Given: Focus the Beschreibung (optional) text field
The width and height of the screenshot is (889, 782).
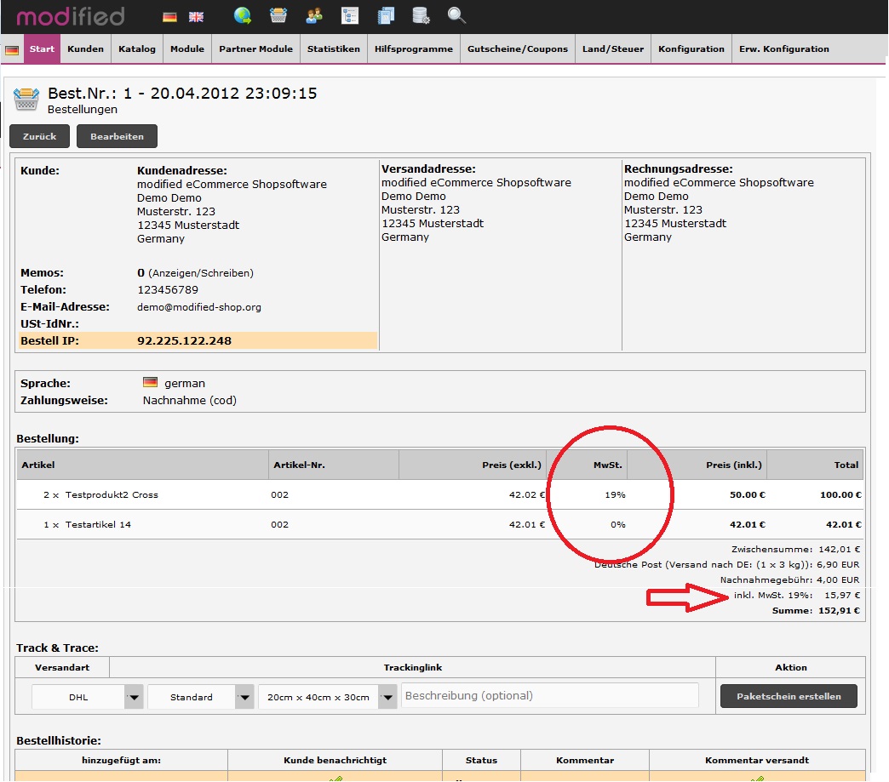Looking at the screenshot, I should click(x=550, y=695).
